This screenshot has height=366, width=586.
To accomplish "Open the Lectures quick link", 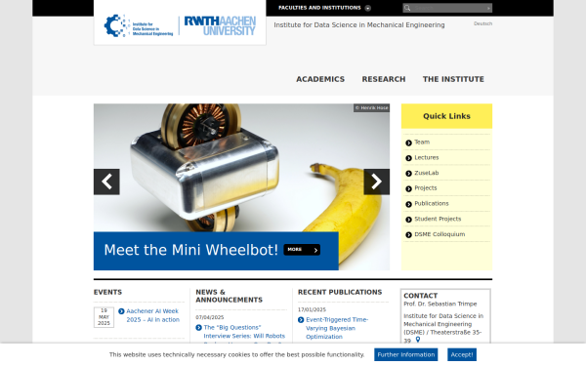I will pyautogui.click(x=427, y=157).
